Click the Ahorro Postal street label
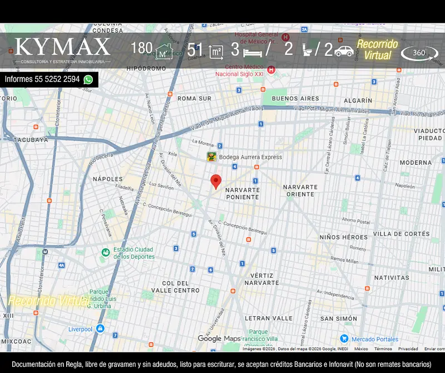Image resolution: width=445 pixels, height=373 pixels. click(x=356, y=220)
